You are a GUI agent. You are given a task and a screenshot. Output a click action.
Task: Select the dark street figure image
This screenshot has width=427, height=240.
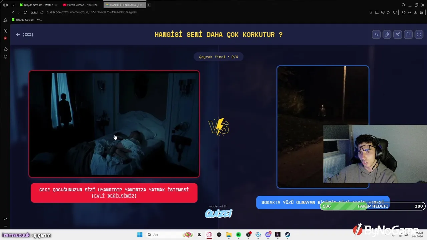tap(323, 127)
